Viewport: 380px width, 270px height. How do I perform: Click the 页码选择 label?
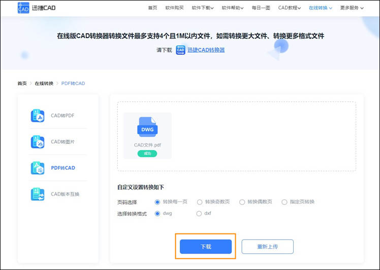click(127, 202)
